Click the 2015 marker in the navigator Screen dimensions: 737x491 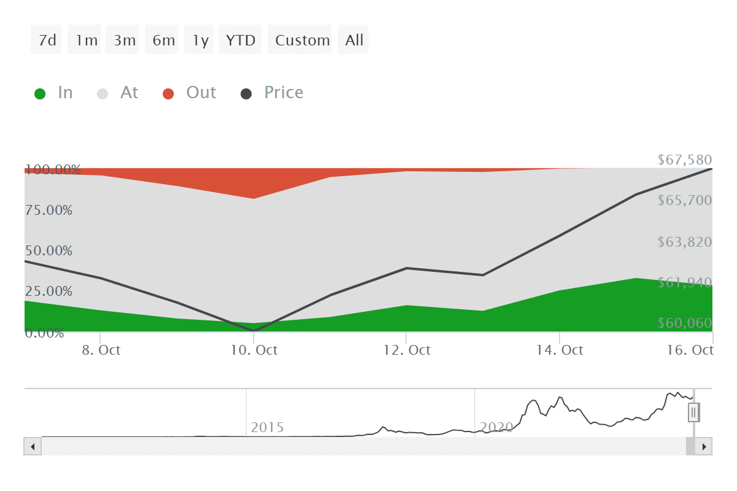click(x=267, y=427)
